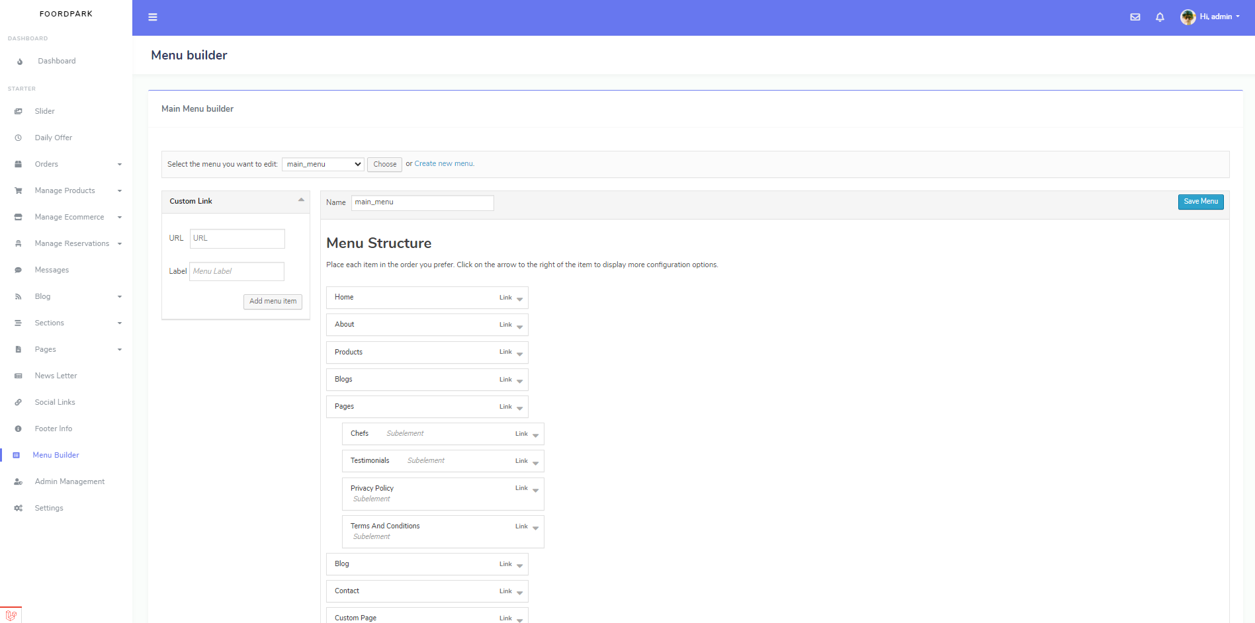Open the main_menu selection dropdown
Image resolution: width=1255 pixels, height=623 pixels.
point(323,164)
